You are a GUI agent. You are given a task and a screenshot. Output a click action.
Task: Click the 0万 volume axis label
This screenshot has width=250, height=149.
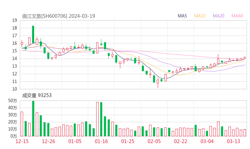14,136
